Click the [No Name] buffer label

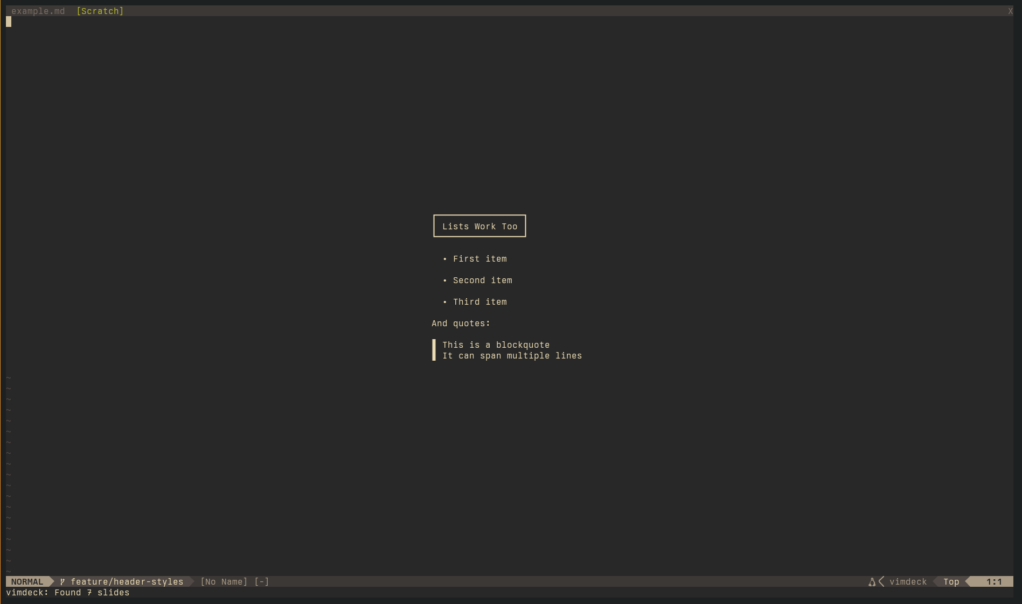click(224, 582)
